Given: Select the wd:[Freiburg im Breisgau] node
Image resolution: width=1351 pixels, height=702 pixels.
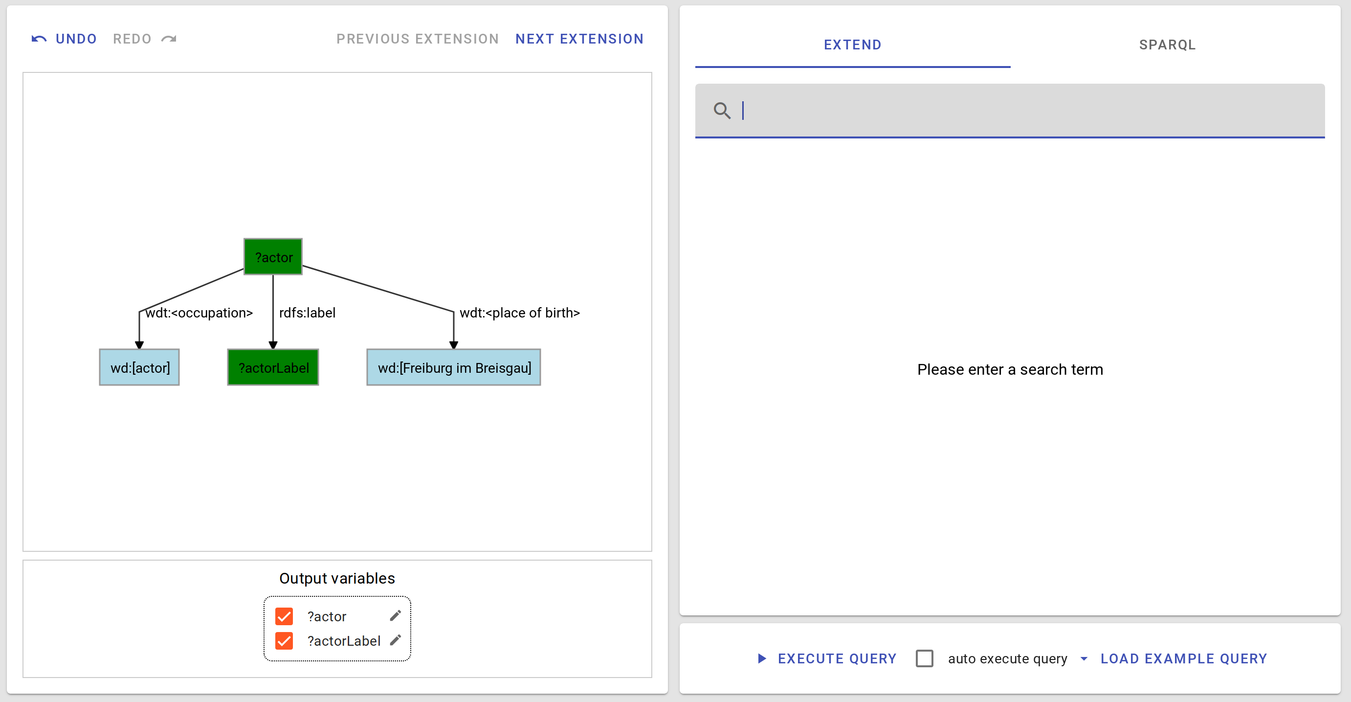Looking at the screenshot, I should click(454, 368).
